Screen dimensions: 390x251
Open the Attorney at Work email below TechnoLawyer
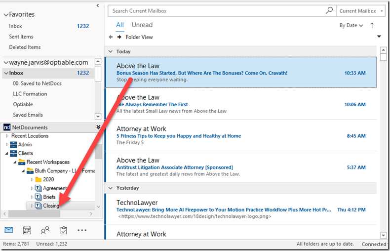241,233
